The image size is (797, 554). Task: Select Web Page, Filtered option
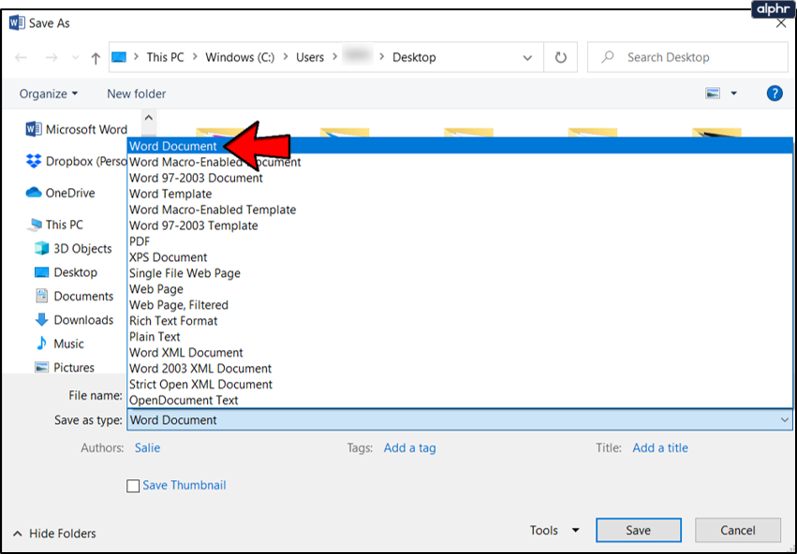coord(460,305)
